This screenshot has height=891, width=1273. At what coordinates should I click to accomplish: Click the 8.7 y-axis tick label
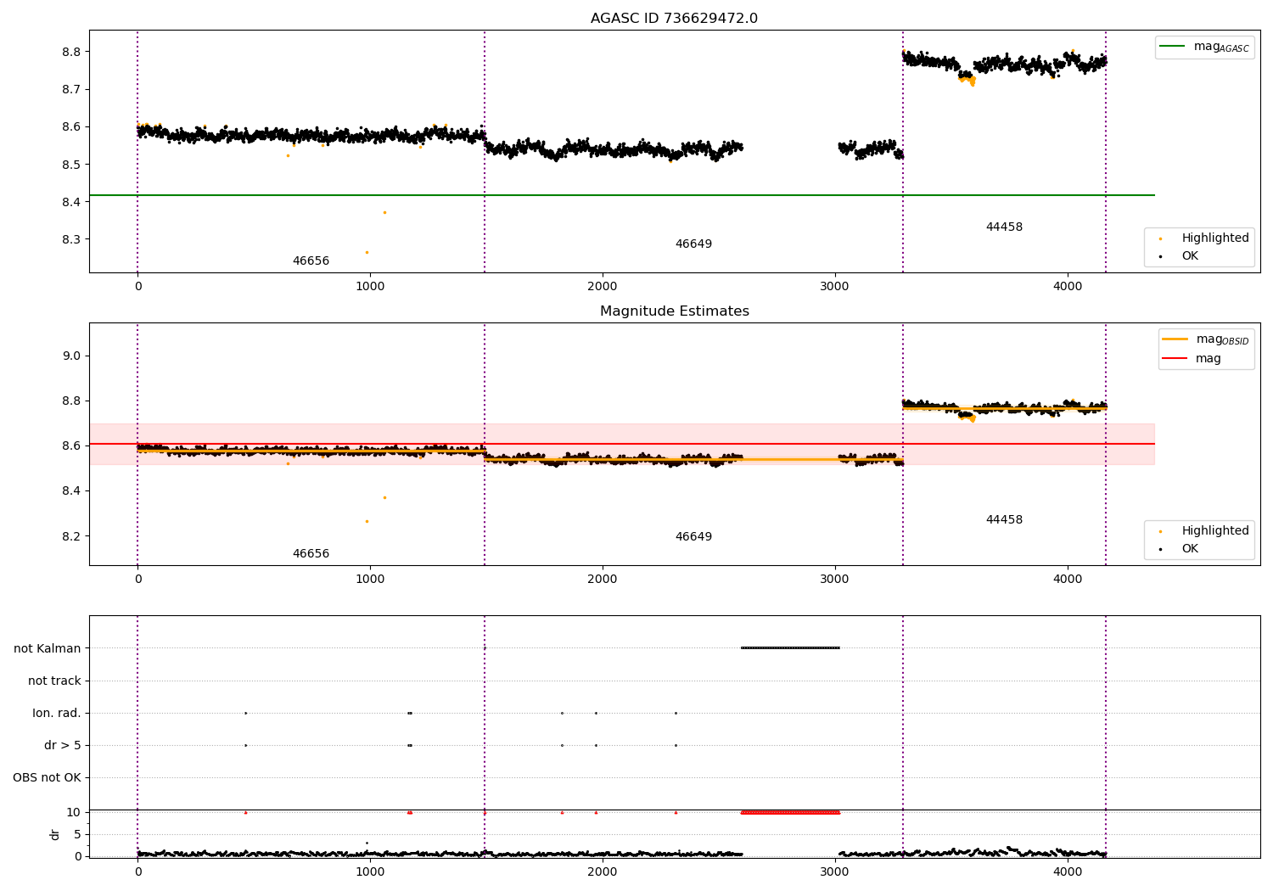click(x=71, y=89)
